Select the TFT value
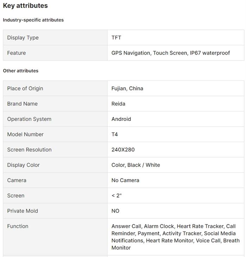This screenshot has height=257, width=246. pos(116,38)
